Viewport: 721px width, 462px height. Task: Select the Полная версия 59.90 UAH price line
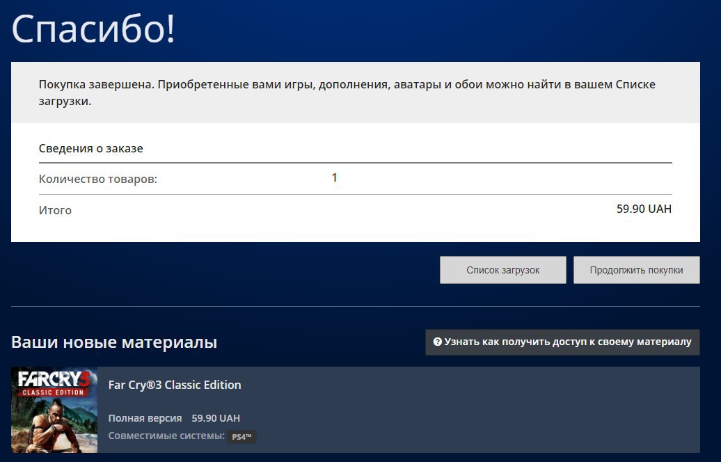tap(174, 418)
